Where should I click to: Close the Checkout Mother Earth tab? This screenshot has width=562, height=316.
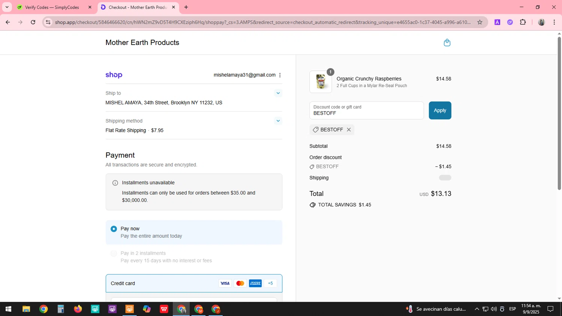click(x=173, y=7)
